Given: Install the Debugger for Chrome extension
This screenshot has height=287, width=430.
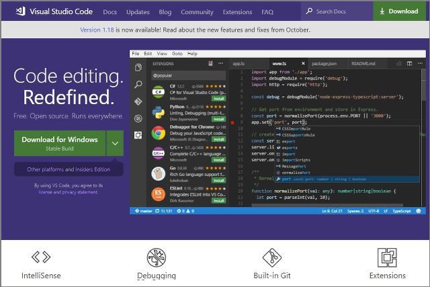Looking at the screenshot, I should point(218,139).
